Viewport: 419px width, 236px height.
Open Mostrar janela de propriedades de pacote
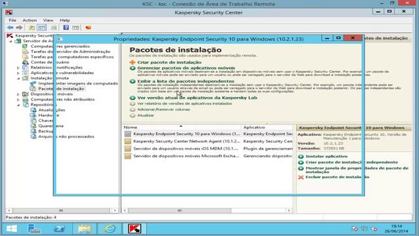(357, 170)
